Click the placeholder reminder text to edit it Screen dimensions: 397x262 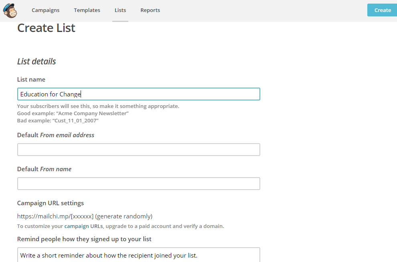107,255
